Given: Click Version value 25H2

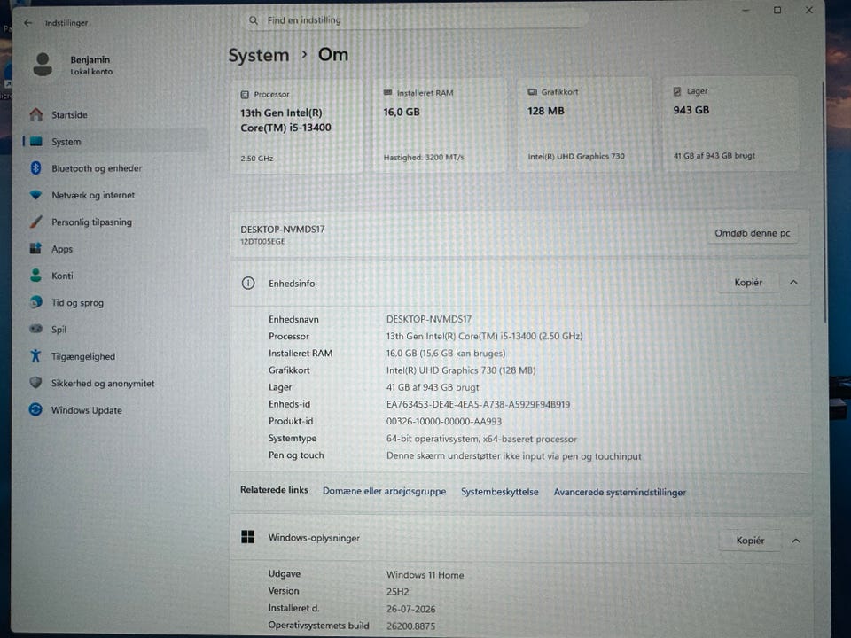Looking at the screenshot, I should (398, 591).
